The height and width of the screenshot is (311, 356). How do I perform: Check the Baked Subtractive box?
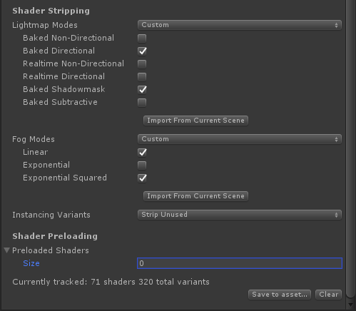pyautogui.click(x=142, y=103)
